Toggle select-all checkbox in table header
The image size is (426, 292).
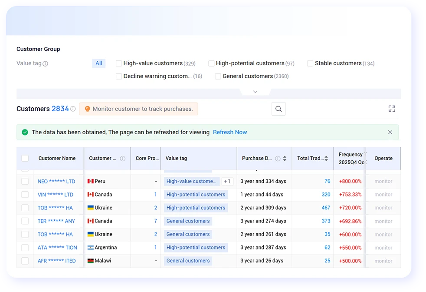25,158
